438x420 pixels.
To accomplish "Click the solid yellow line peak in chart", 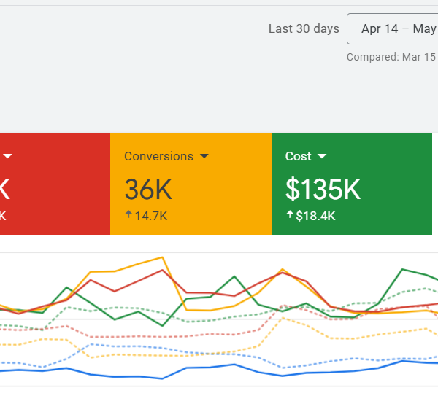I will tap(162, 257).
